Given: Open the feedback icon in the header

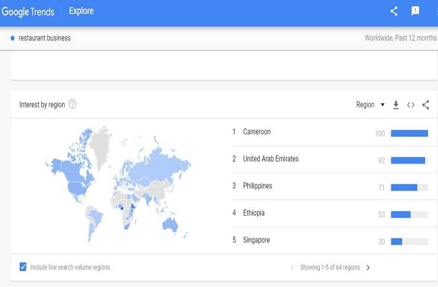Looking at the screenshot, I should point(415,11).
